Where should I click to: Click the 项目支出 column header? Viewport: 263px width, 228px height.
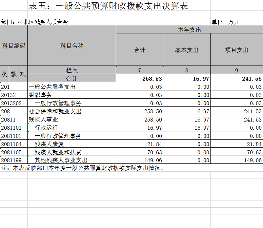pos(236,50)
